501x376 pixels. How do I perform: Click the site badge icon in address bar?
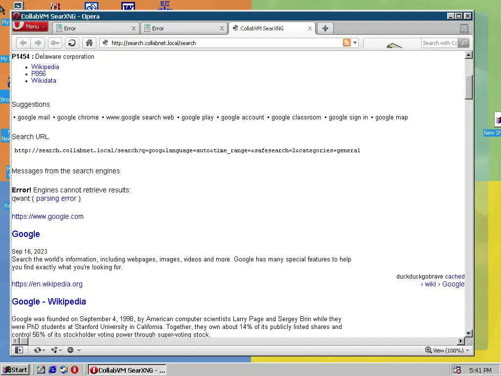(x=105, y=43)
